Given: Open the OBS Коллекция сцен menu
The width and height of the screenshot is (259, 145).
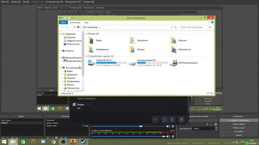Looking at the screenshot, I should [54, 2].
